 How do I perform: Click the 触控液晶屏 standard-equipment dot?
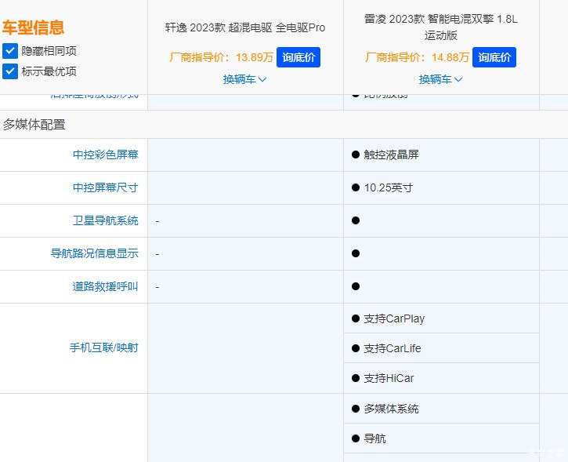click(x=356, y=155)
